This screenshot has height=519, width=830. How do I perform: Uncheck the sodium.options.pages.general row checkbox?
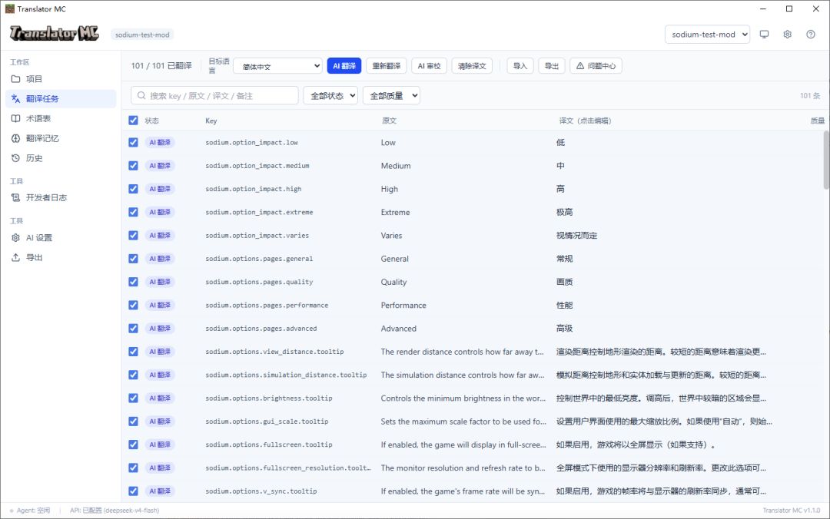(134, 259)
